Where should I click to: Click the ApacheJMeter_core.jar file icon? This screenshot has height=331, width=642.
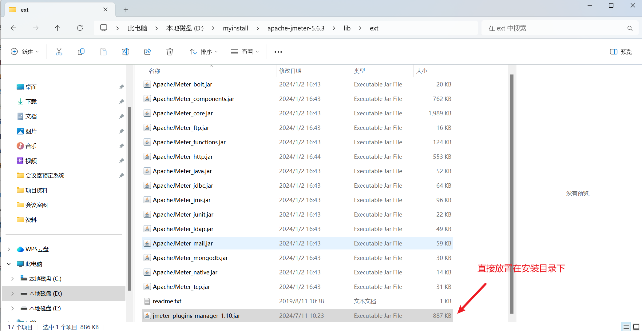pyautogui.click(x=147, y=113)
